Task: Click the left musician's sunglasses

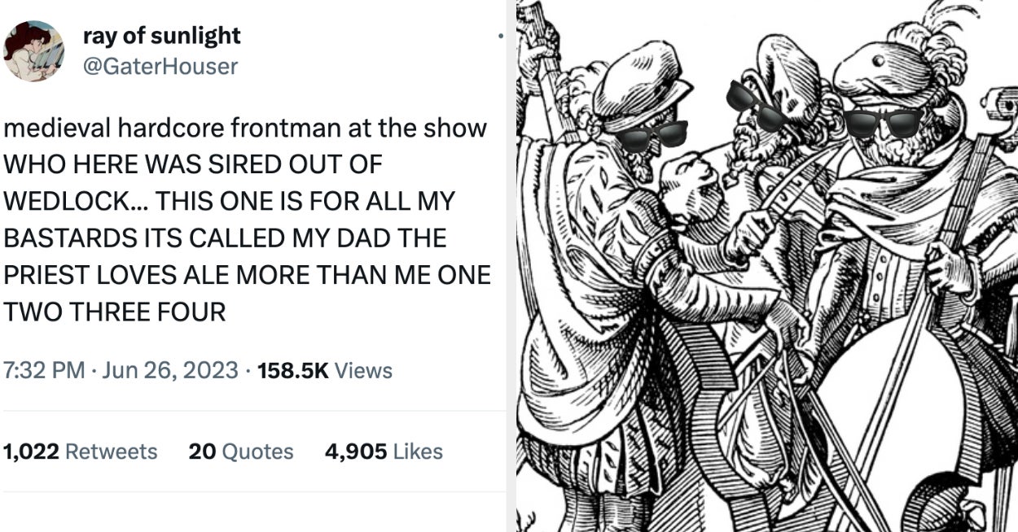Action: pos(651,135)
